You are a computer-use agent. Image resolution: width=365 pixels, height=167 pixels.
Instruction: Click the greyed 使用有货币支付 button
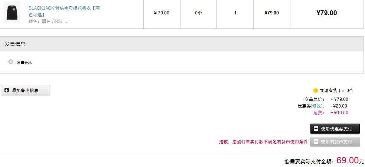tap(335, 142)
